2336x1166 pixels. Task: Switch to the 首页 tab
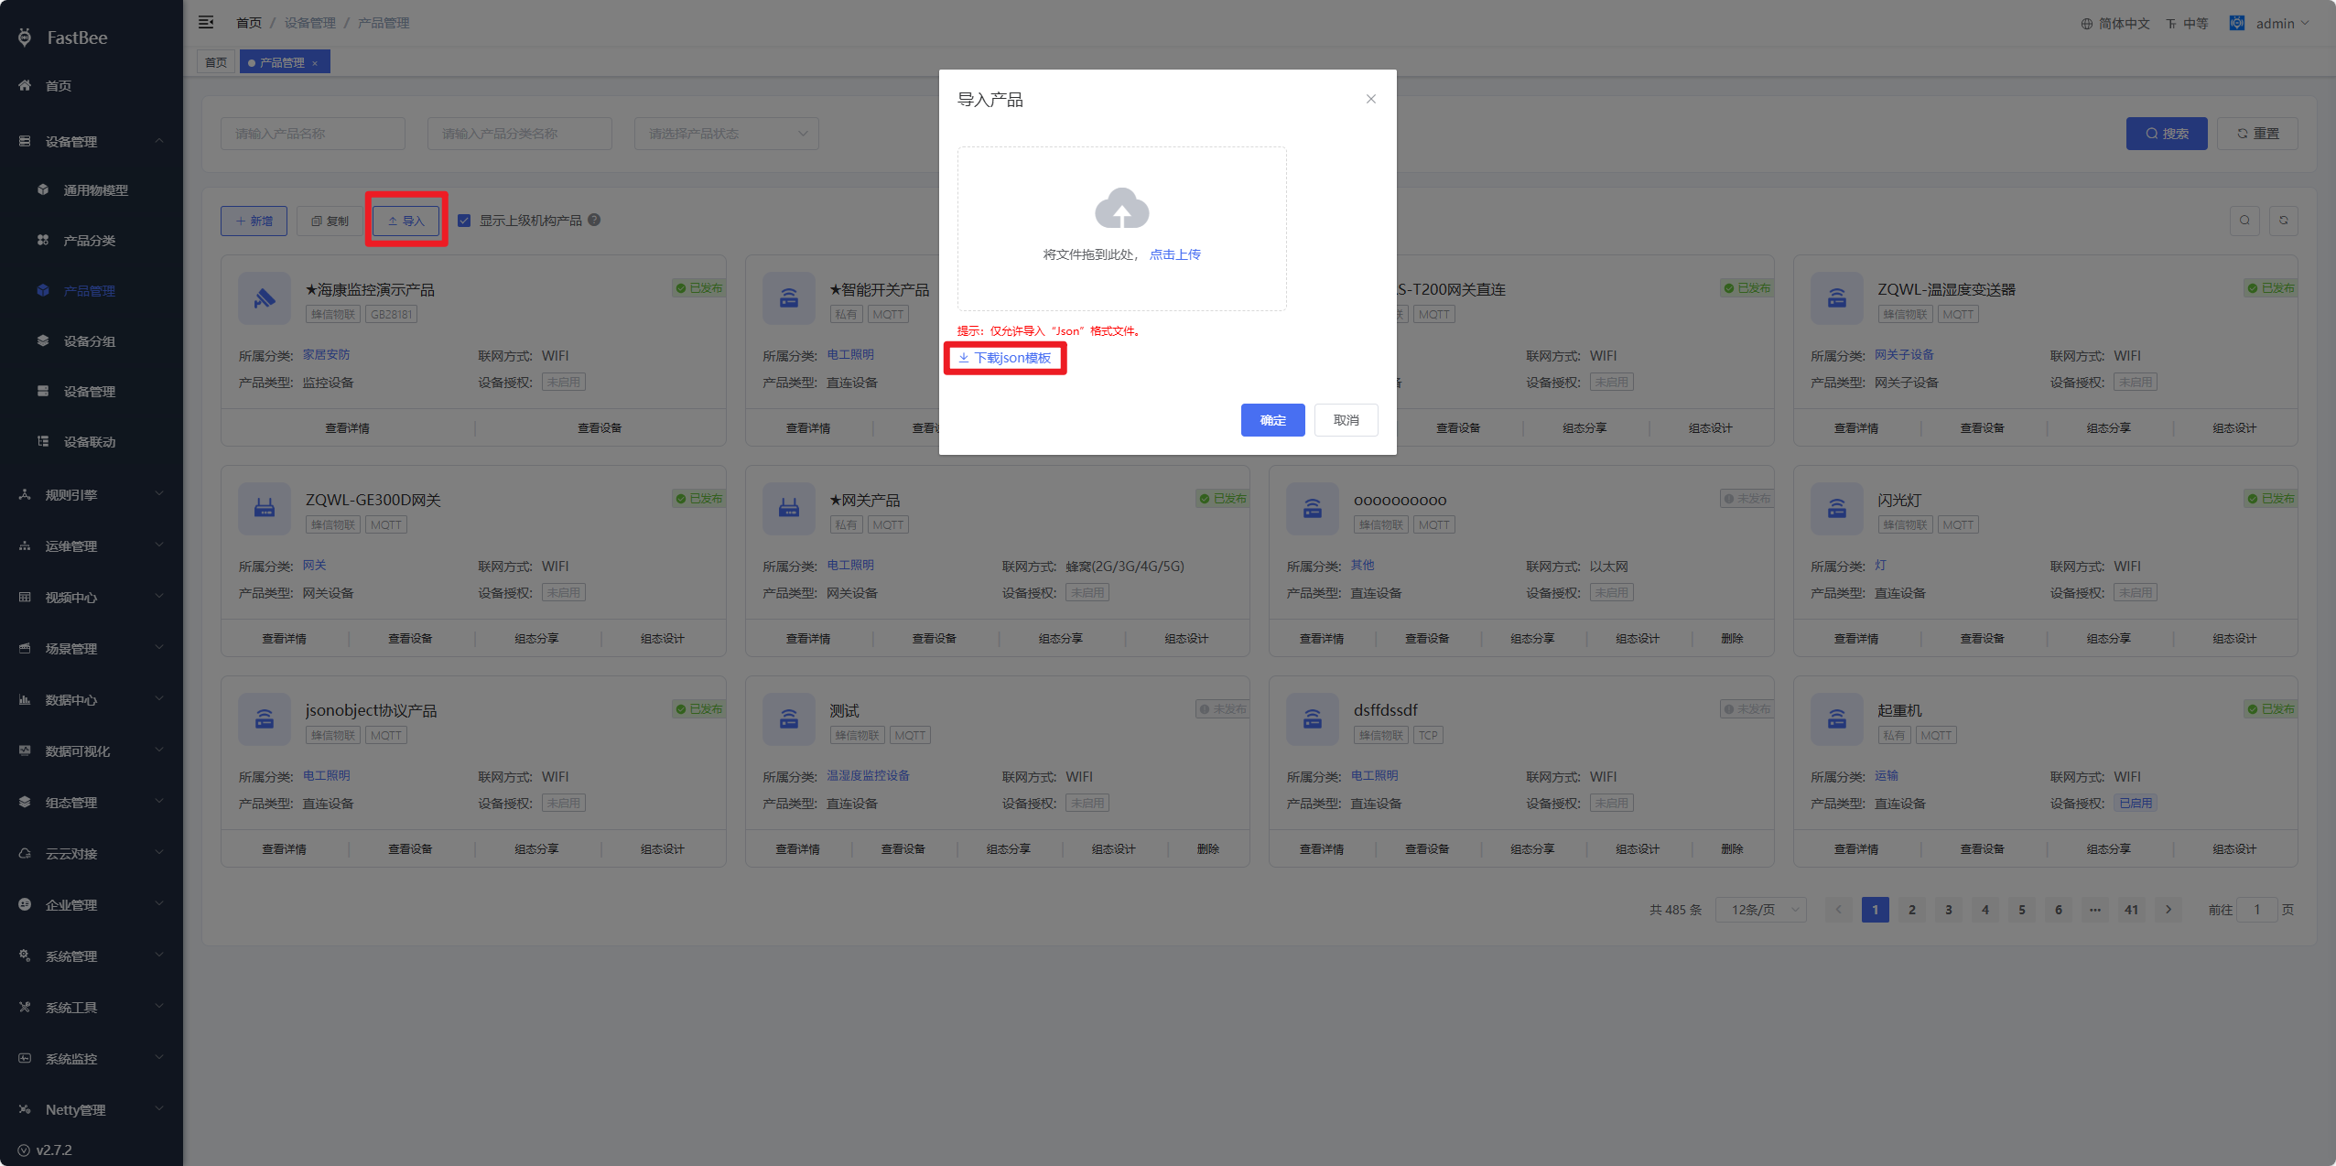[216, 62]
